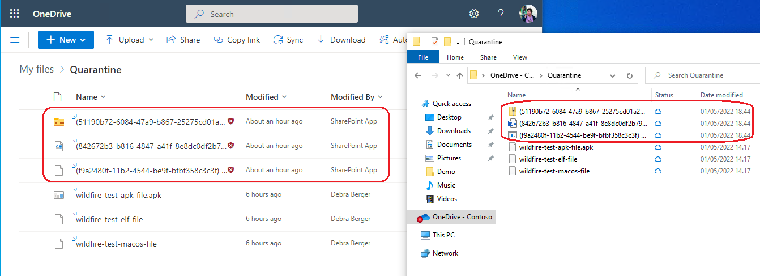The height and width of the screenshot is (276, 760).
Task: Click Download in the command bar
Action: point(341,40)
